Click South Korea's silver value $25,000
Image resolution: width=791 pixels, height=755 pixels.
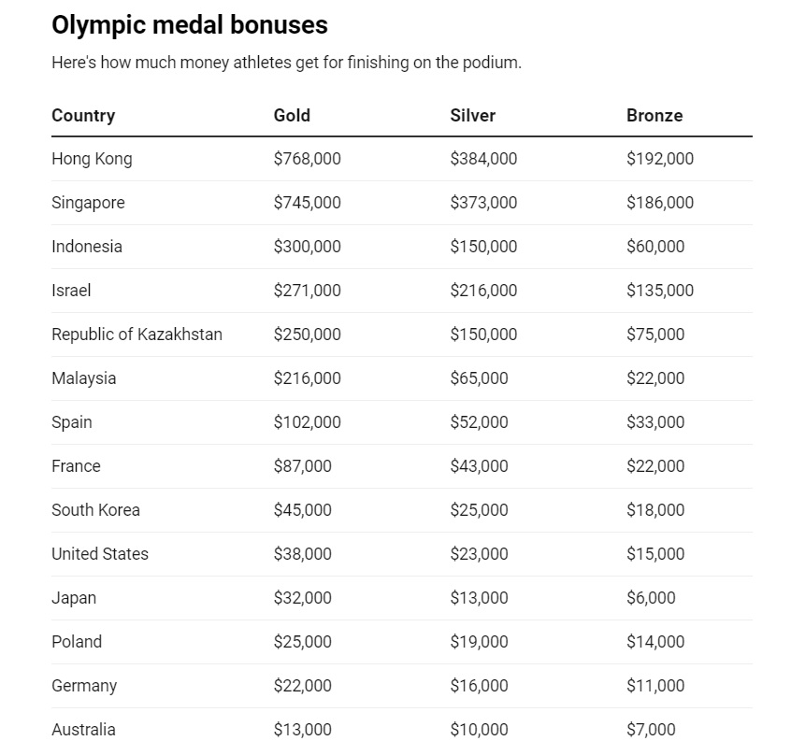click(479, 509)
